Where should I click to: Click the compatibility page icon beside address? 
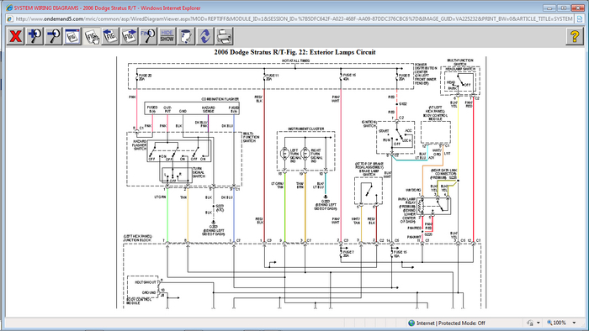pyautogui.click(x=580, y=18)
